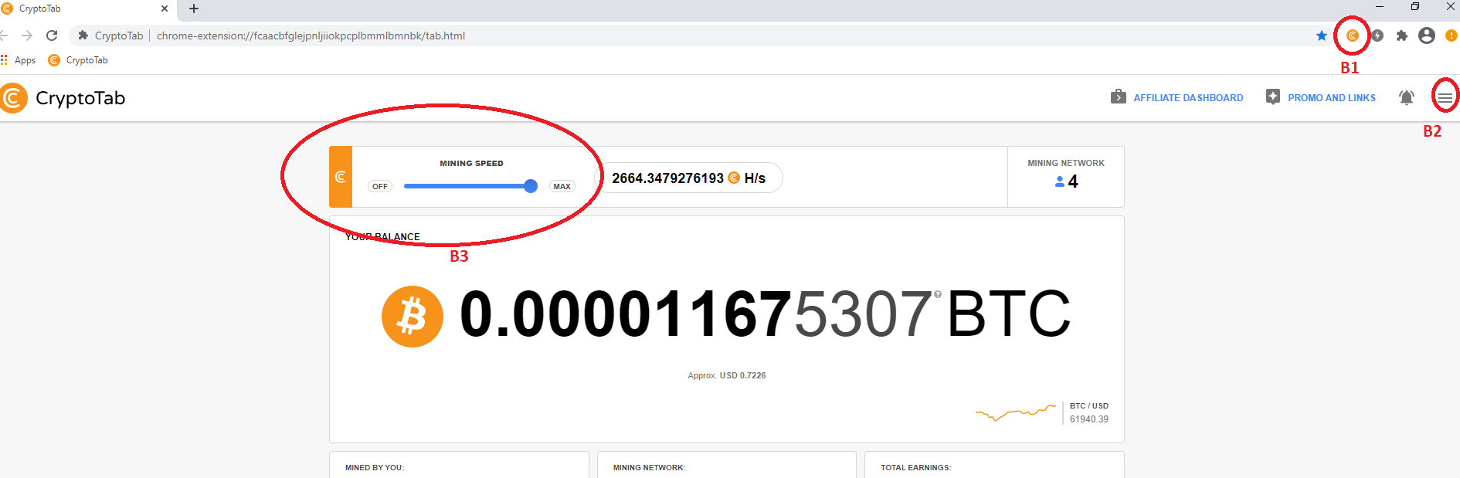This screenshot has width=1460, height=478.
Task: Click the hash rate 2664.3479276193 H/s
Action: [x=689, y=178]
